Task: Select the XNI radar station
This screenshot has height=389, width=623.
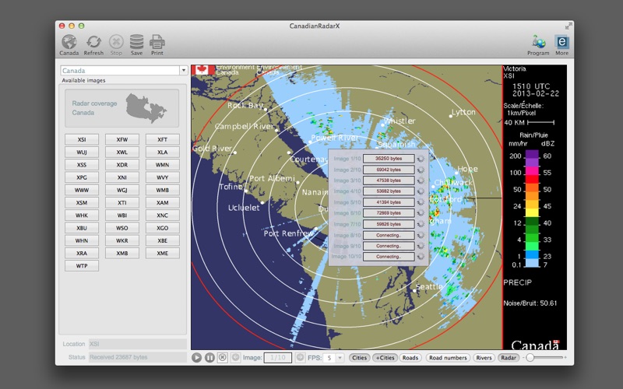Action: coord(122,177)
